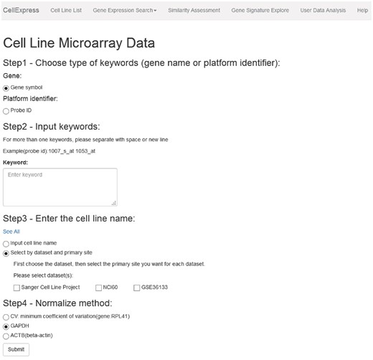Viewport: 373px width, 360px height.
Task: Choose ACTB(beta-actin) normalize method
Action: [x=6, y=336]
